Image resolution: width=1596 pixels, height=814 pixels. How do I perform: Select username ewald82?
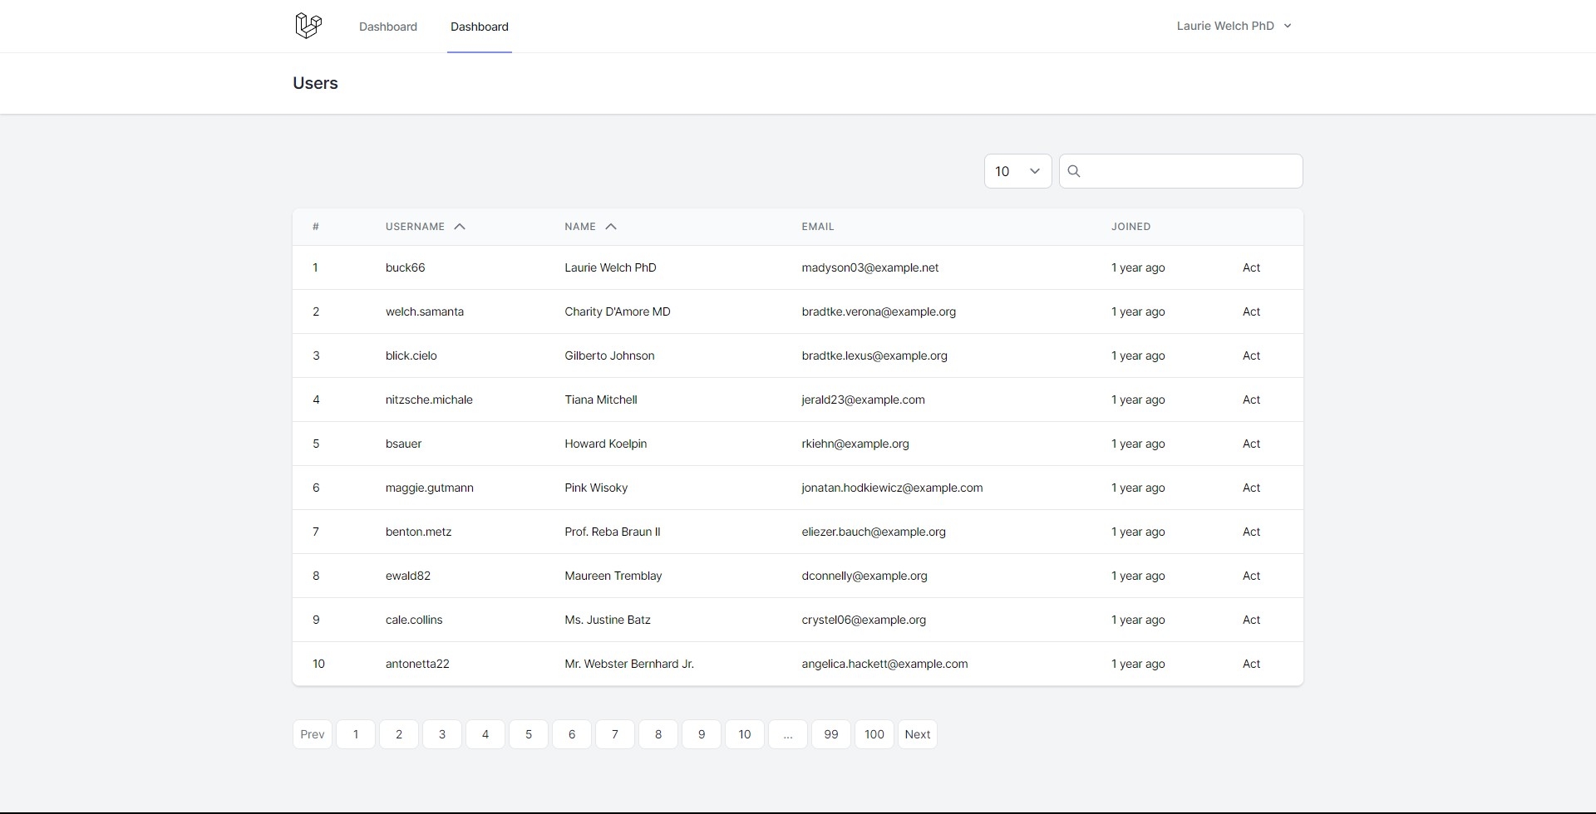click(408, 576)
